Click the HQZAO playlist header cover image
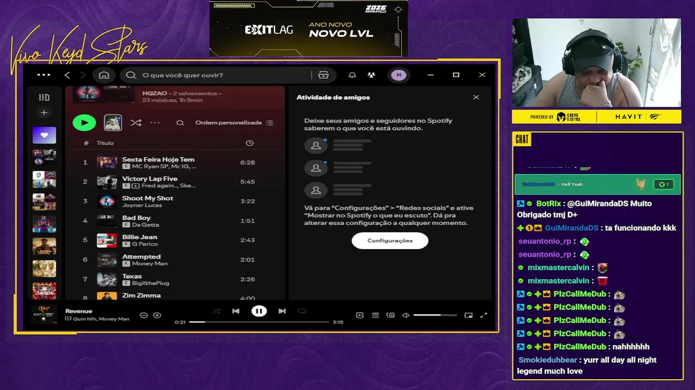The image size is (695, 390). (x=103, y=95)
